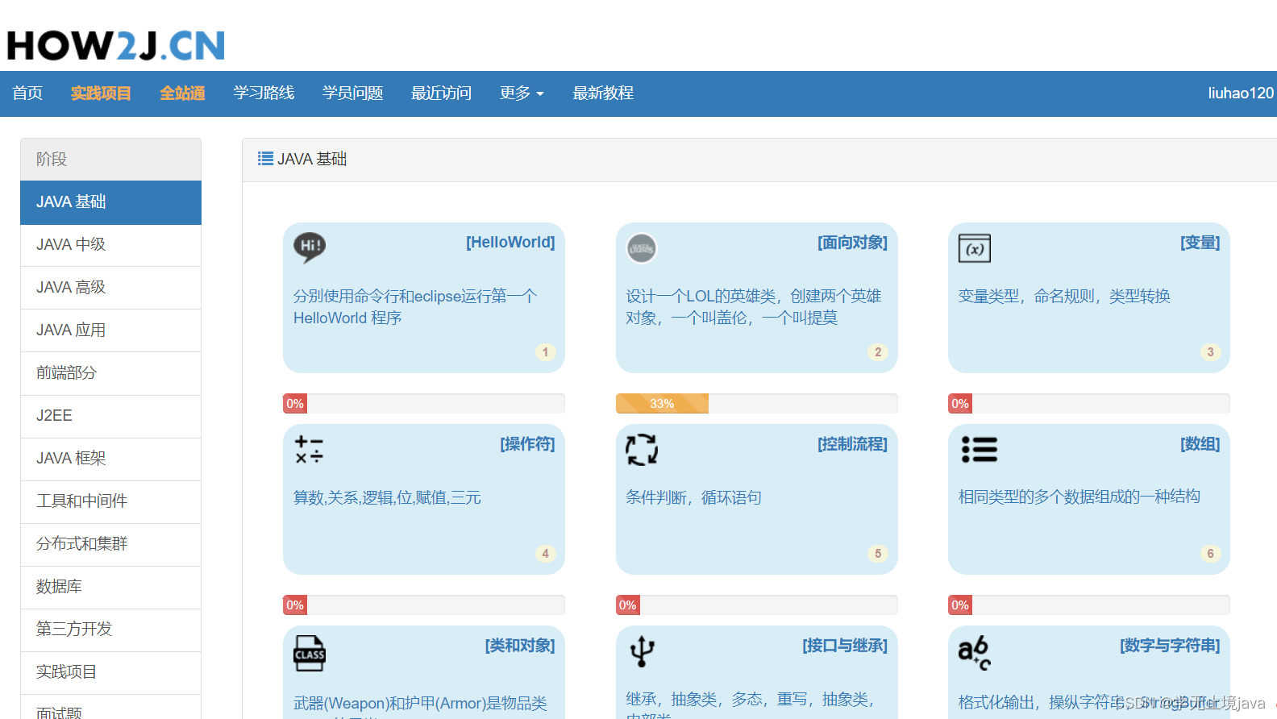Select 数据库 stage in sidebar
The image size is (1277, 719).
[110, 587]
